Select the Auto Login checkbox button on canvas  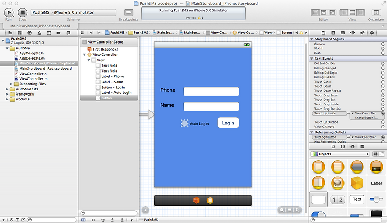coord(184,124)
